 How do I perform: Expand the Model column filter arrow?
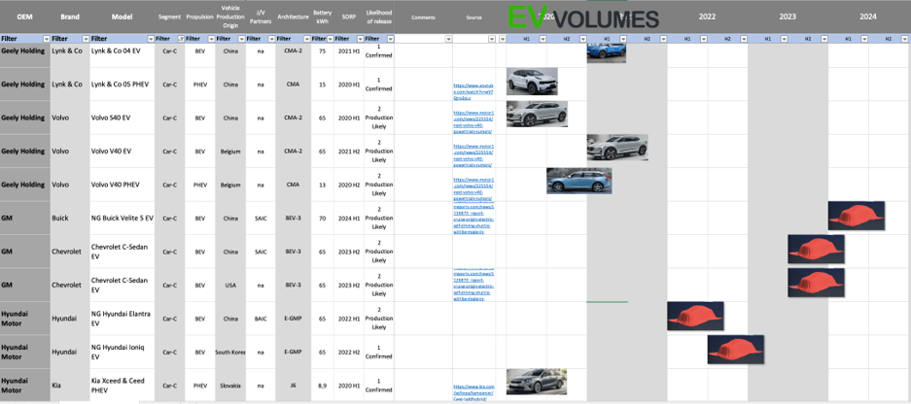[x=151, y=39]
